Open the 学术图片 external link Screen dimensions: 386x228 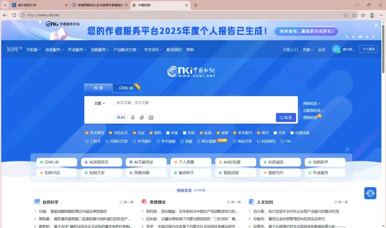(142, 141)
